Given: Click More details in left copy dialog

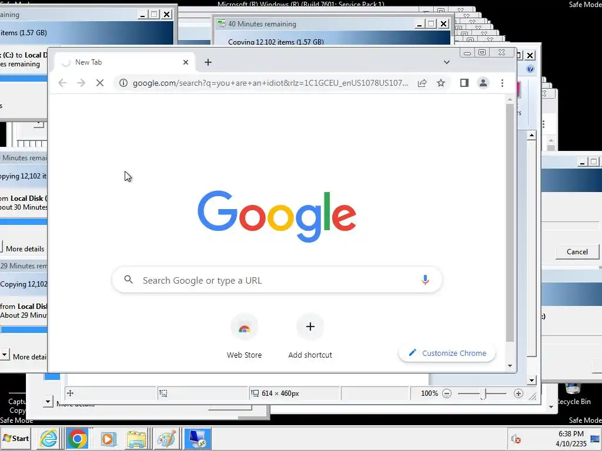Looking at the screenshot, I should 25,249.
